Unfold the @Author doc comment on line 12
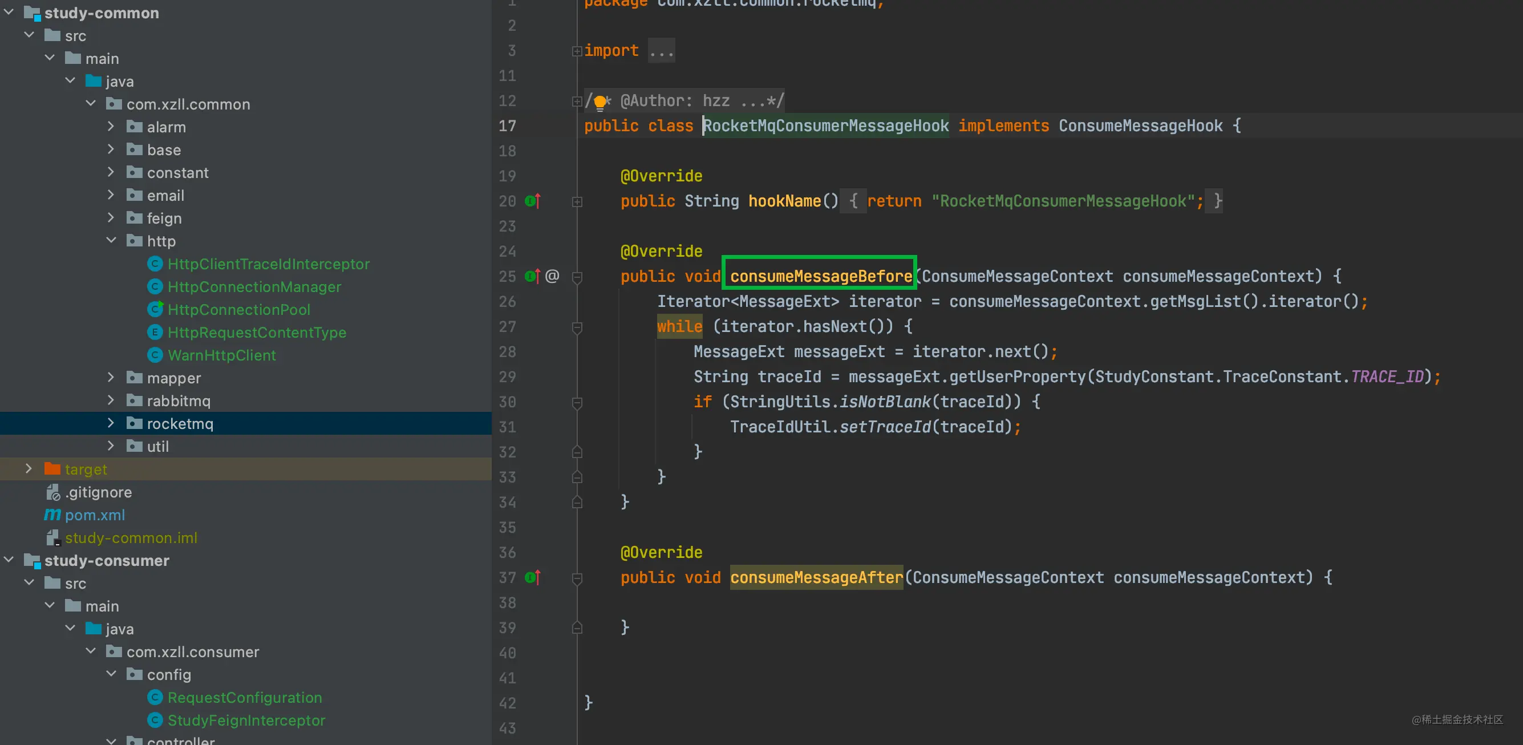 pyautogui.click(x=577, y=102)
